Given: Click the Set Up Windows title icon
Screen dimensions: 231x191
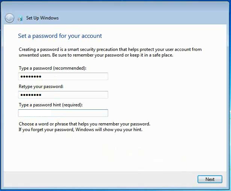Looking at the screenshot, I should [x=20, y=18].
